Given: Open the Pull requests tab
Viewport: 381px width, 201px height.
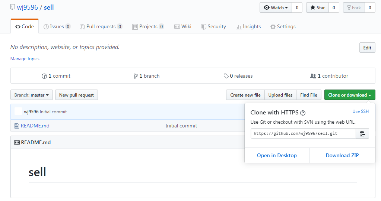Looking at the screenshot, I should tap(101, 26).
